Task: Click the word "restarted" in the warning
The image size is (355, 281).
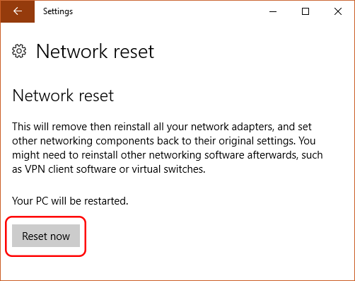Action: click(106, 201)
